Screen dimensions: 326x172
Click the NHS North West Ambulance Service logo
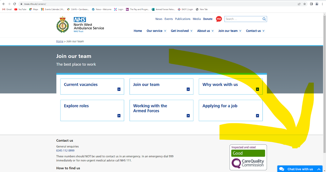pyautogui.click(x=80, y=25)
